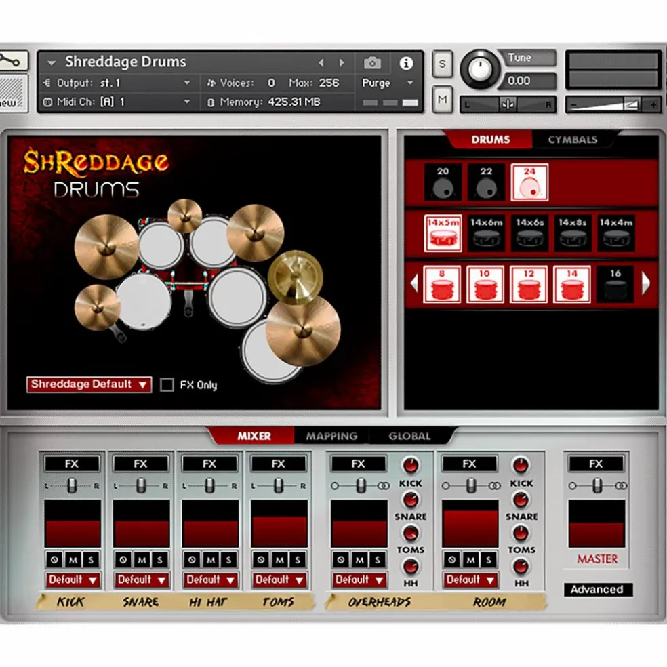Solo the HI HAT channel
The width and height of the screenshot is (667, 667).
[228, 560]
